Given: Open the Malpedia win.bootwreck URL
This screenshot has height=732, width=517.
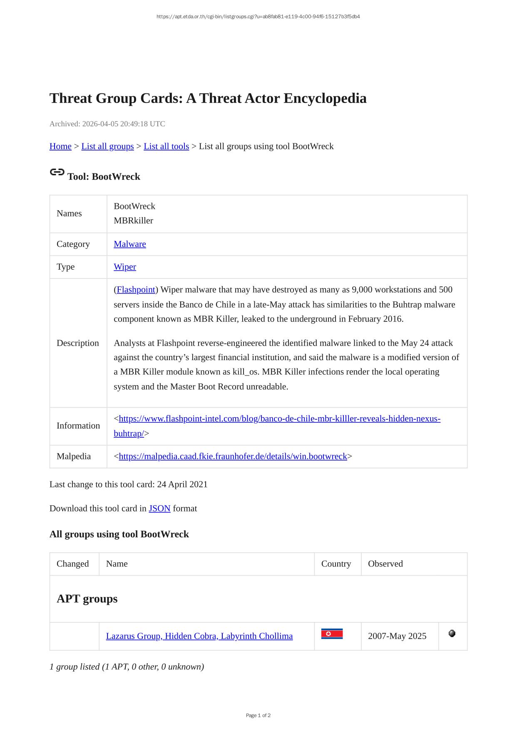Looking at the screenshot, I should click(x=233, y=456).
